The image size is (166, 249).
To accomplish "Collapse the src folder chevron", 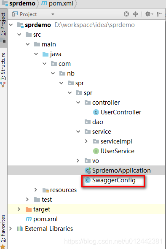I will point(19,35).
